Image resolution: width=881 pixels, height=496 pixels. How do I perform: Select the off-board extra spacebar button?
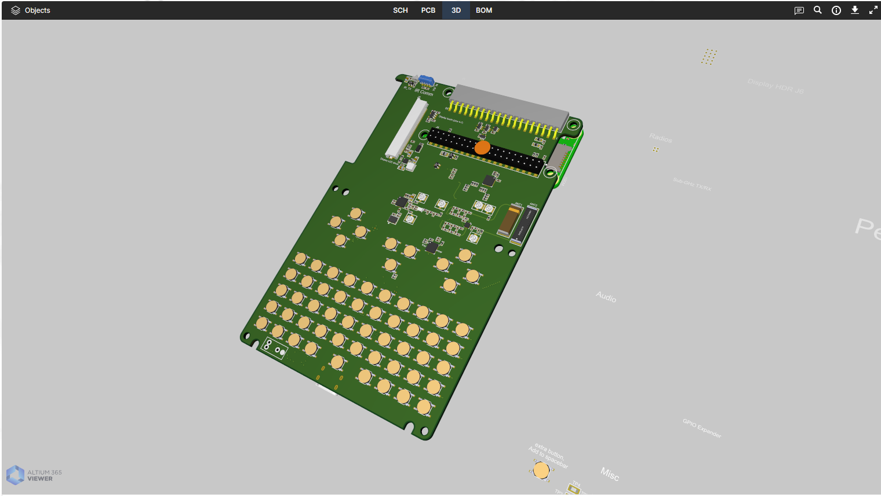(541, 470)
